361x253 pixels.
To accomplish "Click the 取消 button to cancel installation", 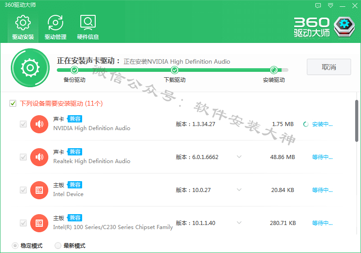I will tap(329, 67).
